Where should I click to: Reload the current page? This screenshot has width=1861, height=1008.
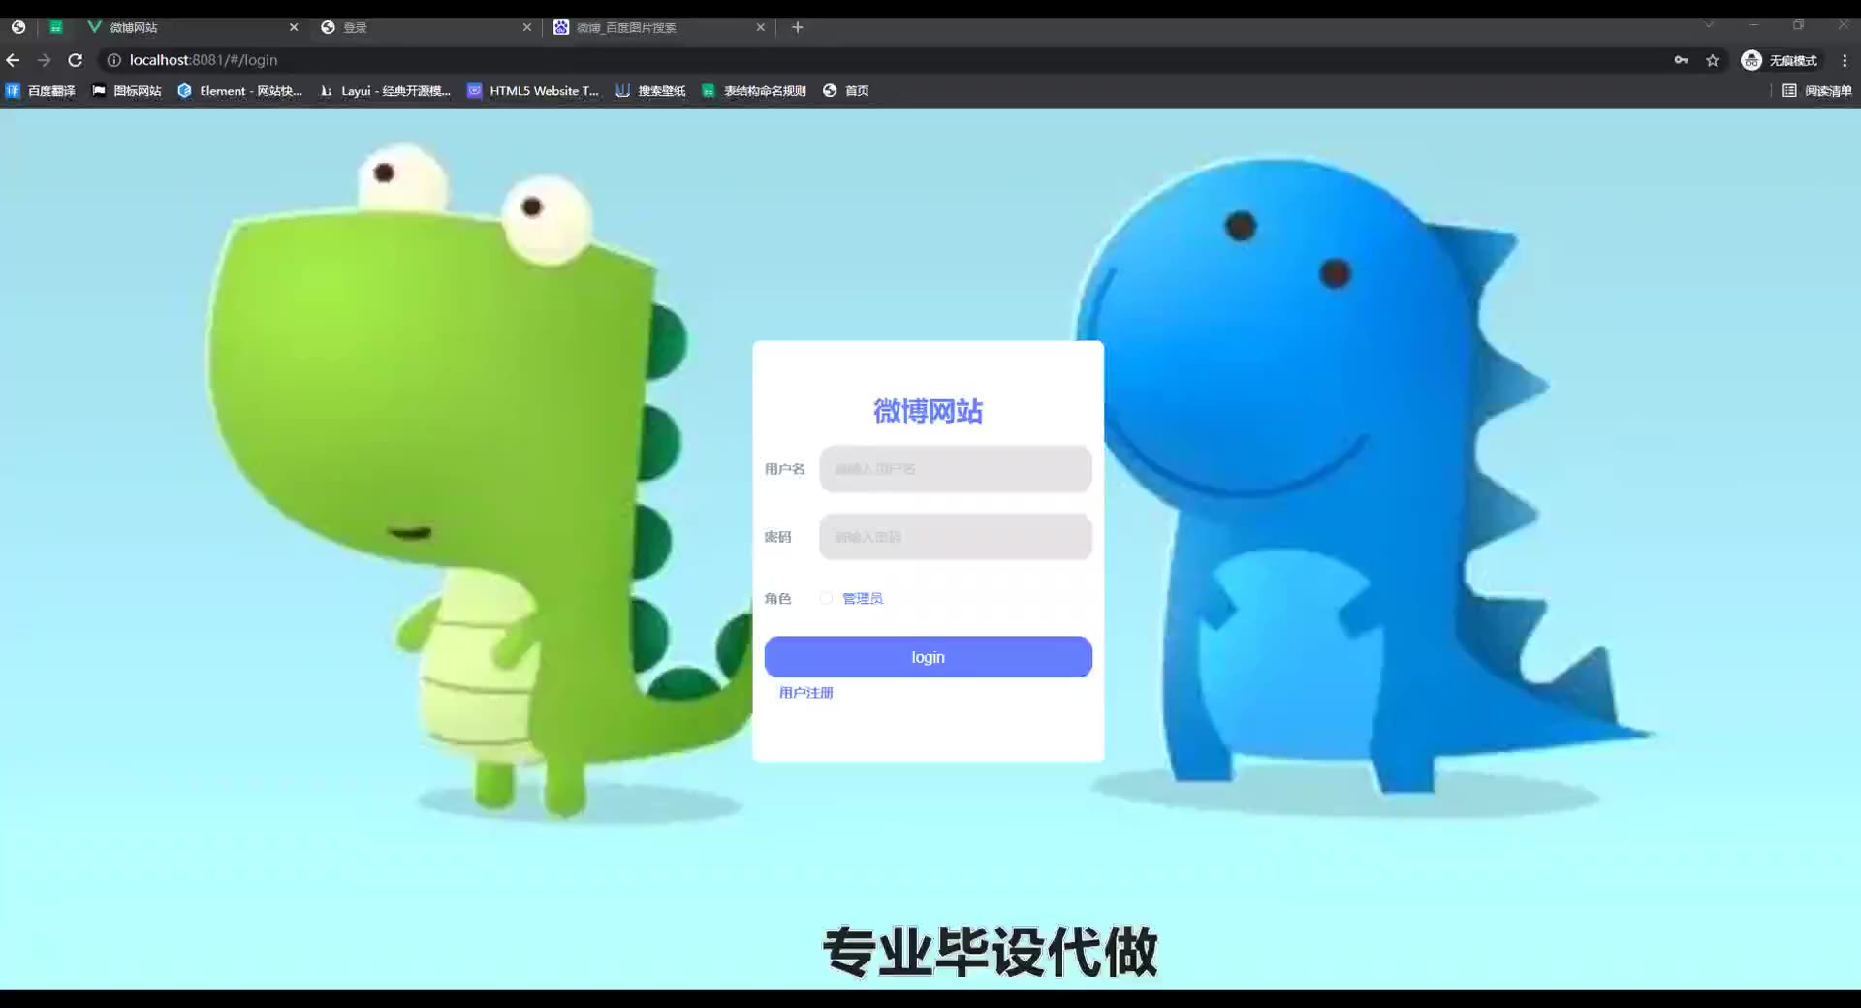point(75,60)
